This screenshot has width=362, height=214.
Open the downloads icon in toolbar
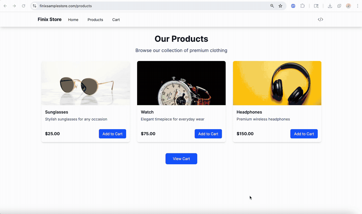coord(330,6)
